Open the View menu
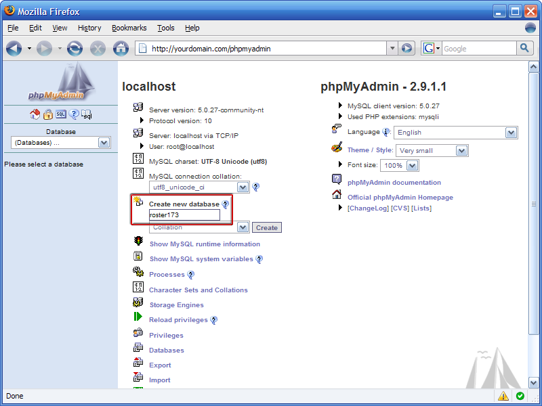Viewport: 542px width, 406px height. [x=60, y=28]
